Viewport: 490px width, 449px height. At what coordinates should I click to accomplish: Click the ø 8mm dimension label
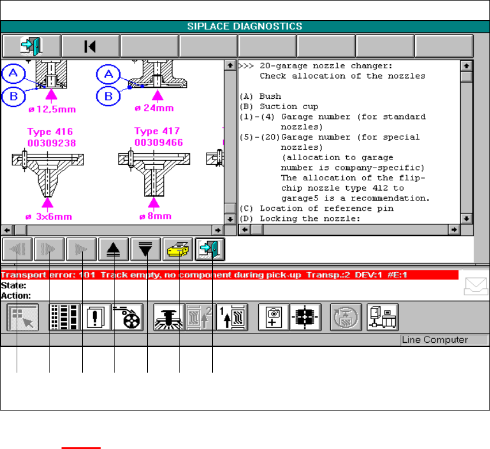[x=155, y=216]
